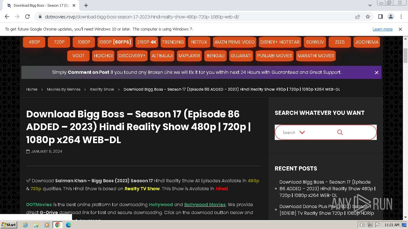The width and height of the screenshot is (408, 229).
Task: Open the BENGALI category
Action: tap(215, 56)
